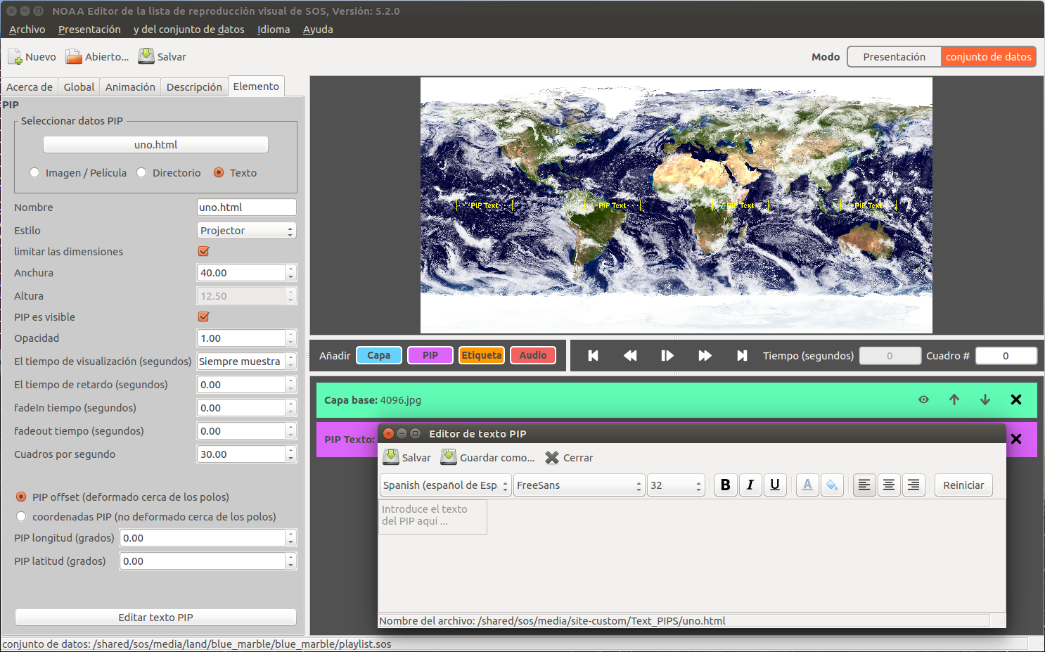The image size is (1045, 652).
Task: Toggle visibility eye of Capa base layer
Action: coord(923,399)
